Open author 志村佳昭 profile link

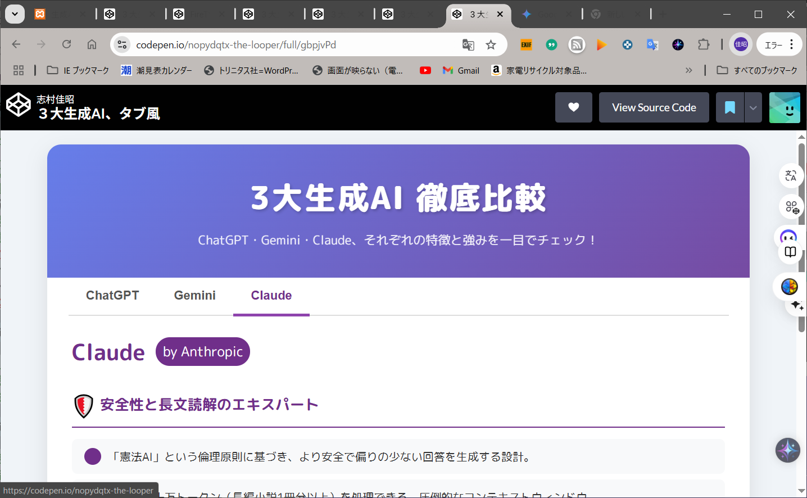coord(55,99)
